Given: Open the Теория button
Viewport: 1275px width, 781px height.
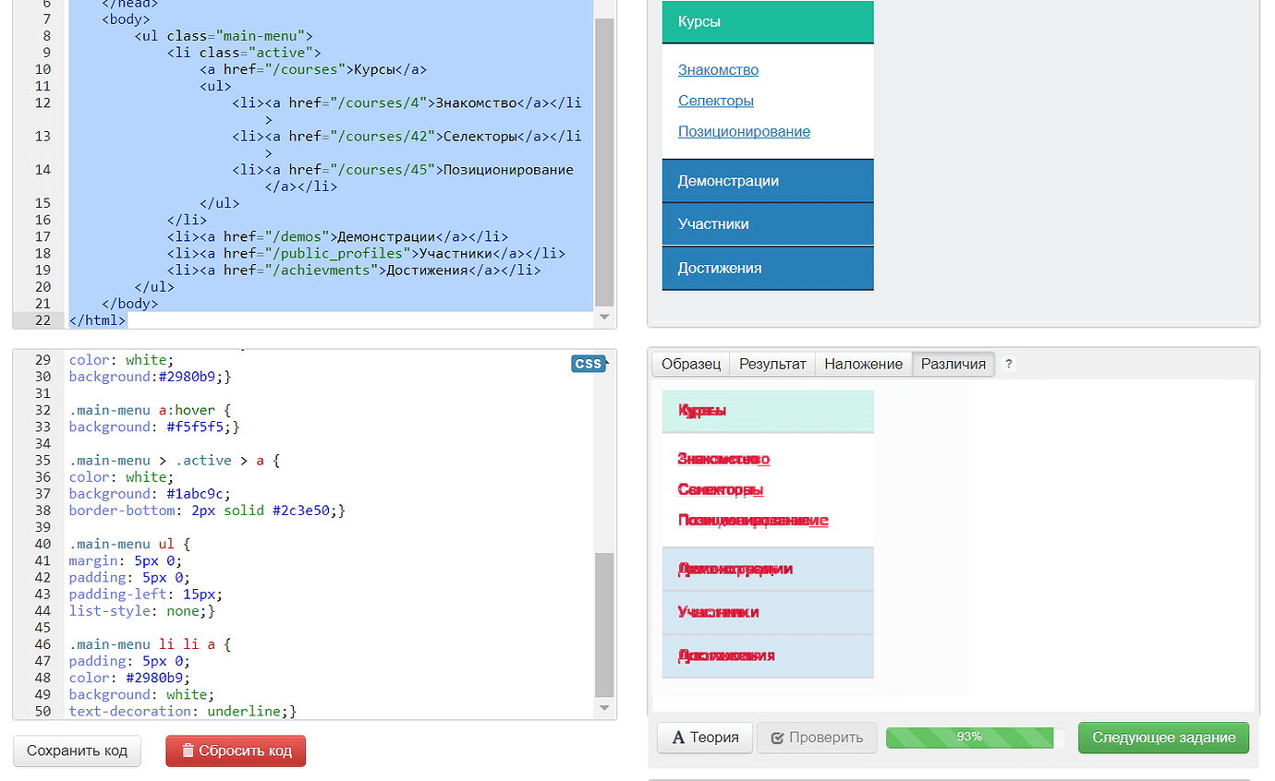Looking at the screenshot, I should click(705, 738).
